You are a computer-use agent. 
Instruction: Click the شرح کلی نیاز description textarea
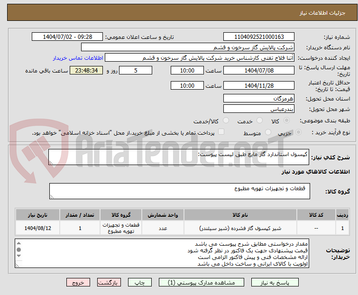[179, 157]
